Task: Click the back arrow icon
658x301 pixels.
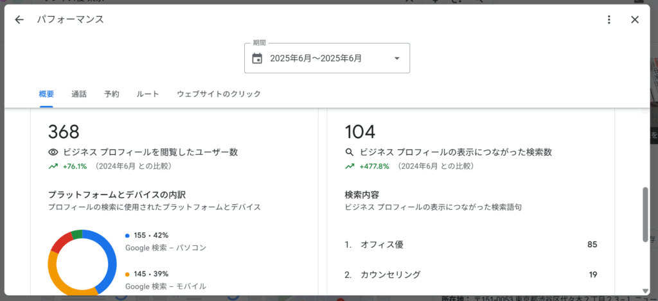Action: [19, 20]
